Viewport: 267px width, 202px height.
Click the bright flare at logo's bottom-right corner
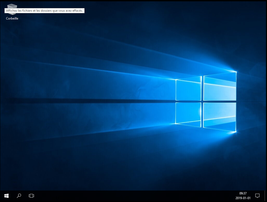click(236, 132)
